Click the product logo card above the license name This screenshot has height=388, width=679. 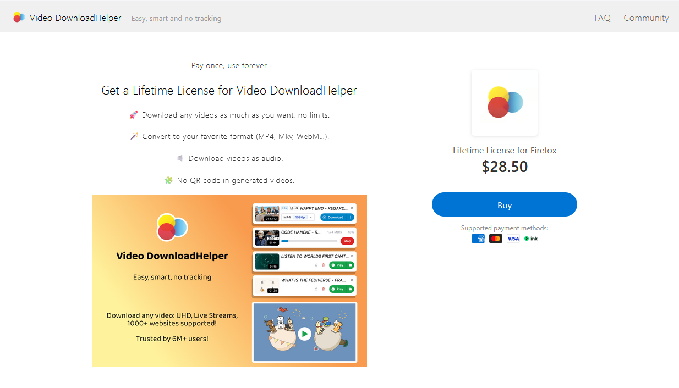tap(505, 103)
